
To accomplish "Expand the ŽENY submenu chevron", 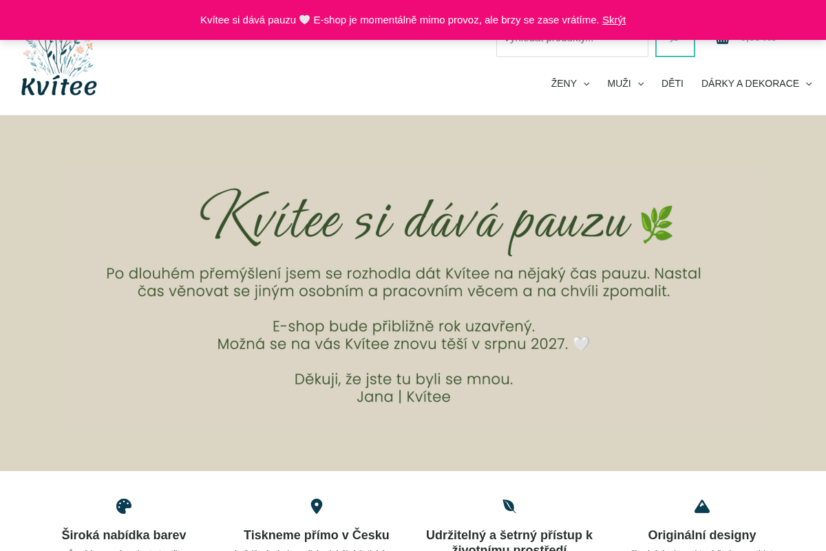I will tap(586, 84).
